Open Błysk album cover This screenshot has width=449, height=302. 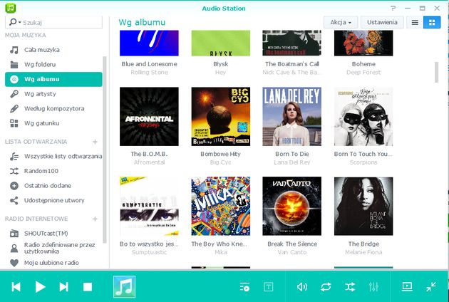221,43
